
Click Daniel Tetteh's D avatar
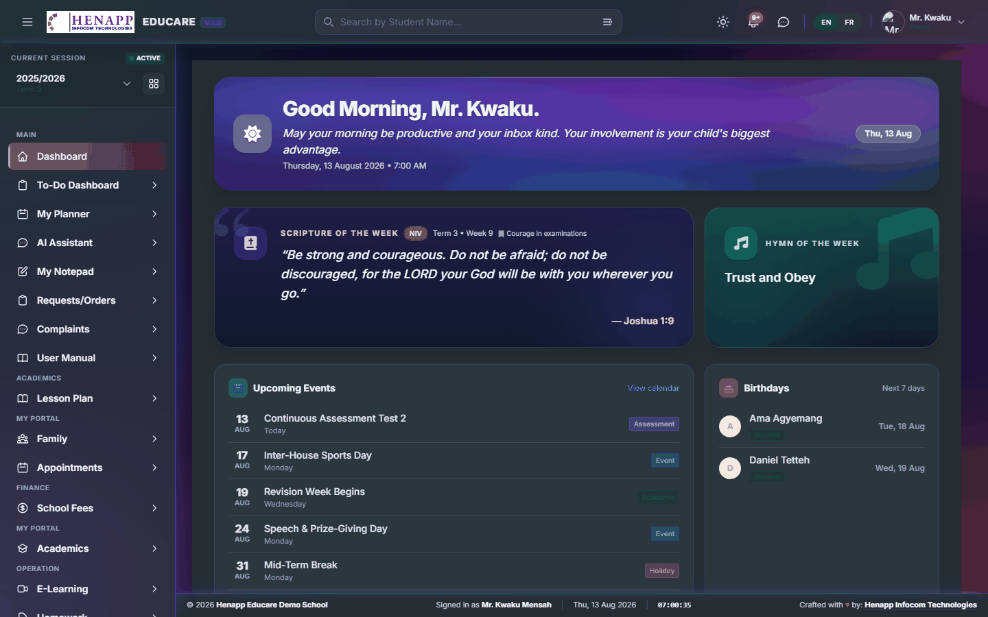pos(730,468)
